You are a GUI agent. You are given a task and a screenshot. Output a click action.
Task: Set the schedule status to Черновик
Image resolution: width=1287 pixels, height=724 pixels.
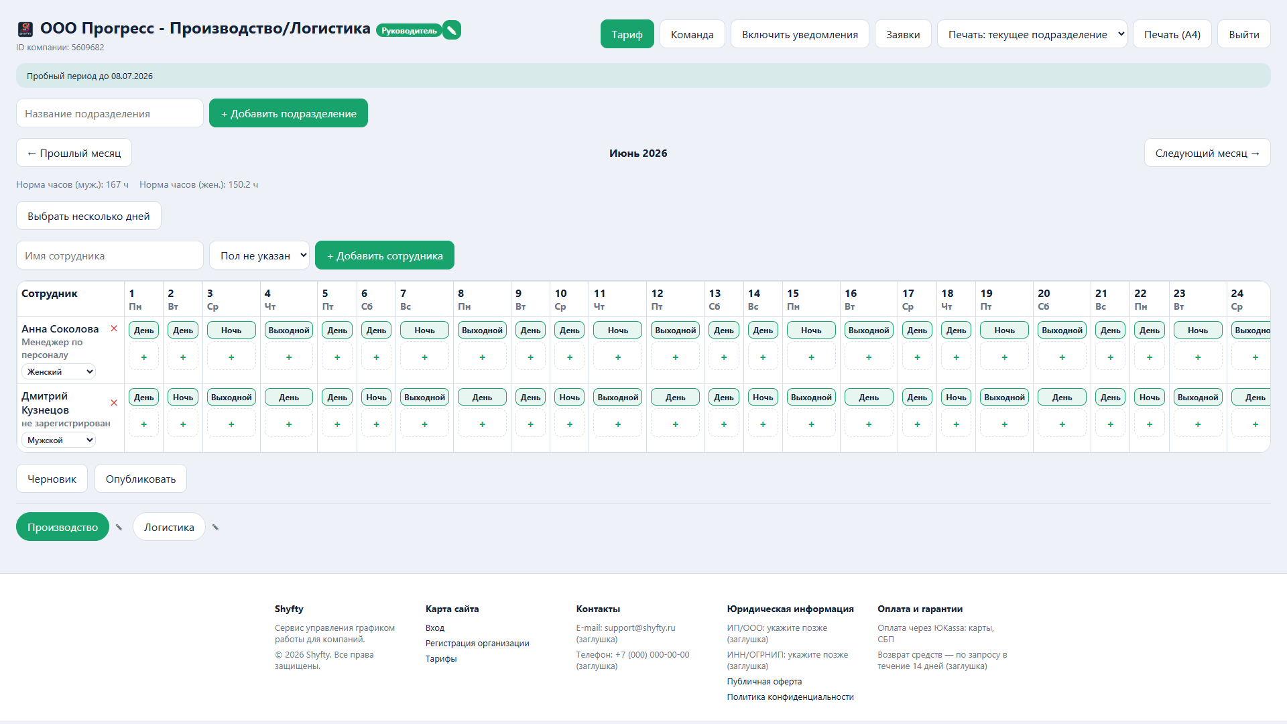click(52, 479)
